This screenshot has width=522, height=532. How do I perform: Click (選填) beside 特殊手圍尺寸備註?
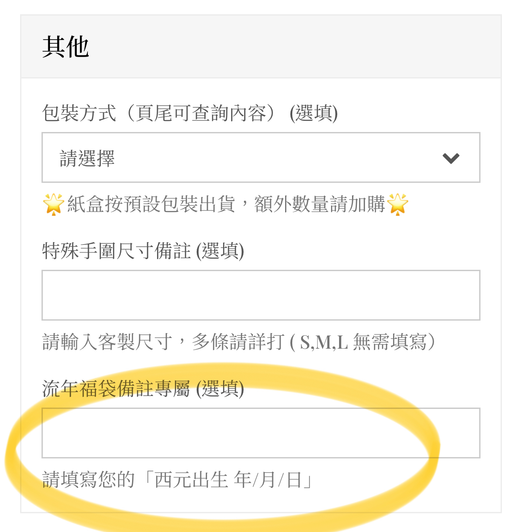click(220, 251)
